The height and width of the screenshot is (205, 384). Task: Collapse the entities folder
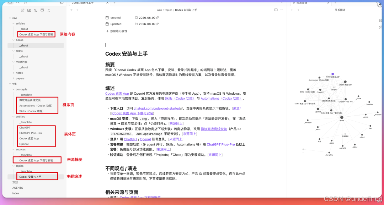(x=14, y=117)
